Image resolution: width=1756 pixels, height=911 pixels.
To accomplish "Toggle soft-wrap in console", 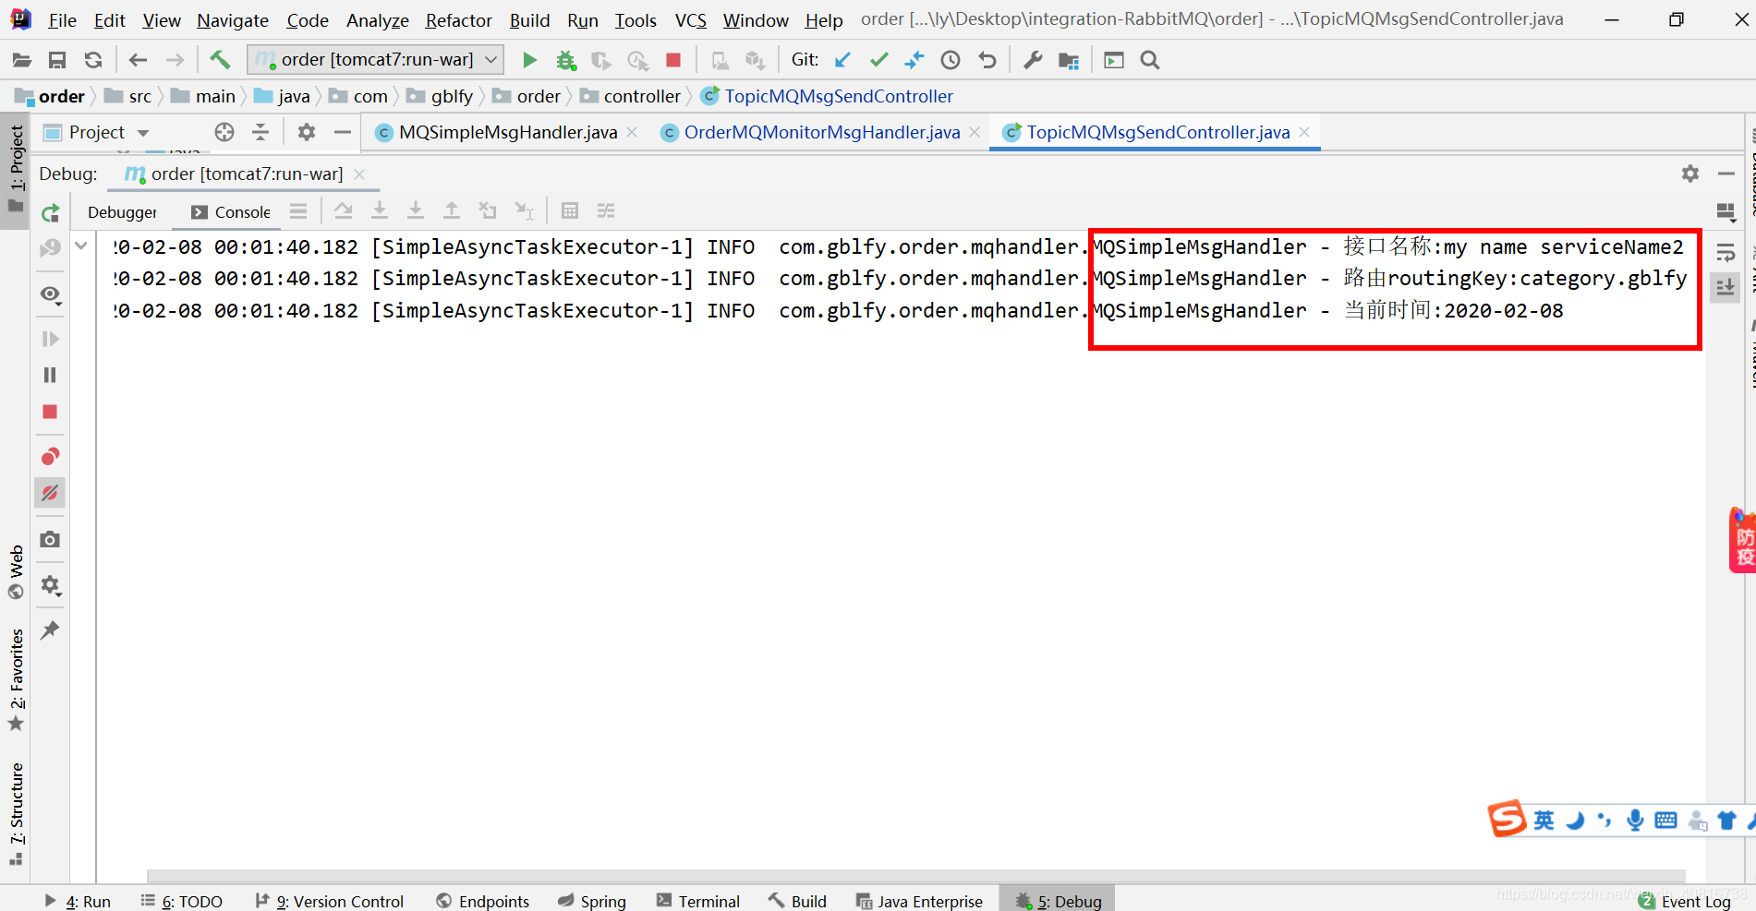I will [x=1725, y=253].
